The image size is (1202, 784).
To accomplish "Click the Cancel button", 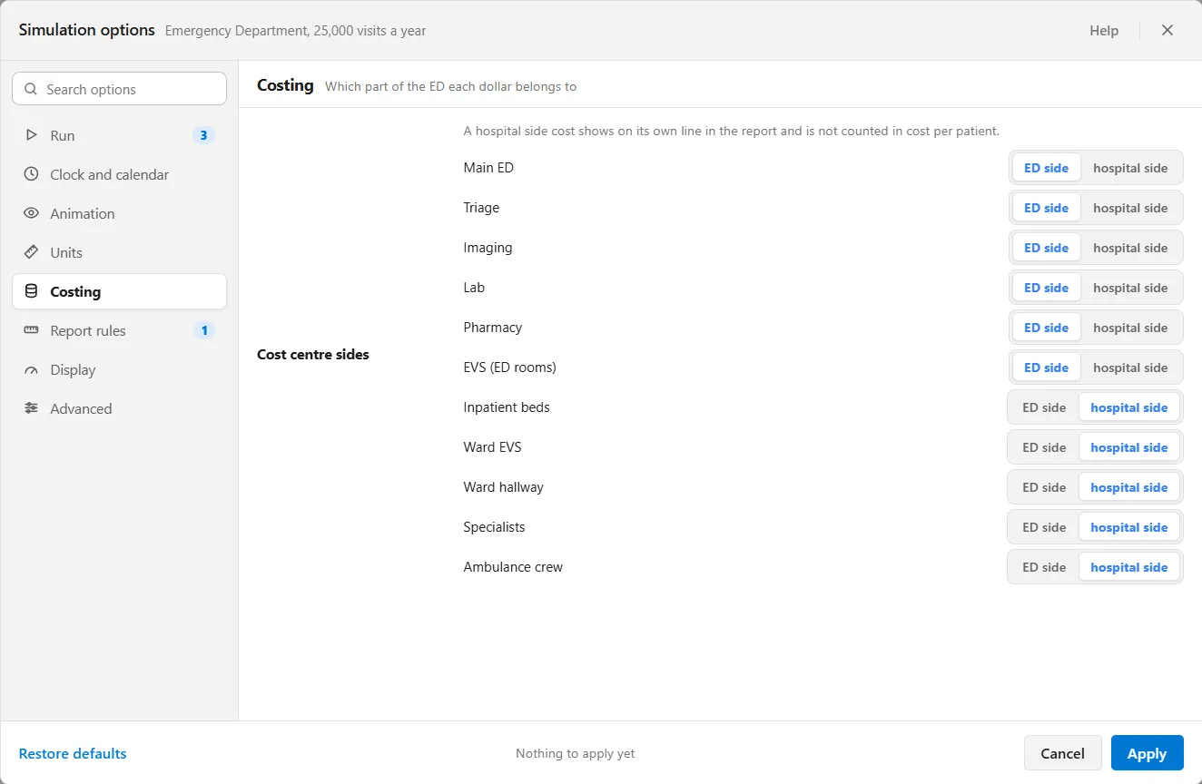I will coord(1063,753).
